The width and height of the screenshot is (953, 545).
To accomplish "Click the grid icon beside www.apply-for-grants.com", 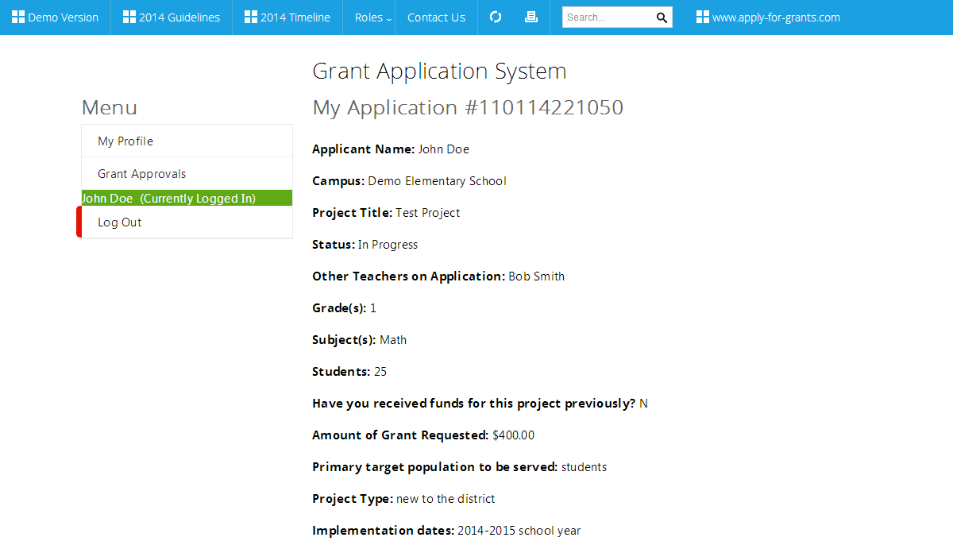I will point(703,17).
